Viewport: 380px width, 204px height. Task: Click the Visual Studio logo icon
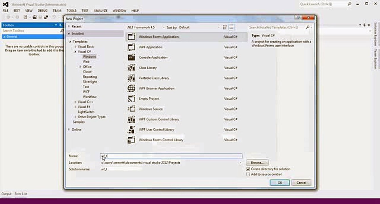coord(5,5)
